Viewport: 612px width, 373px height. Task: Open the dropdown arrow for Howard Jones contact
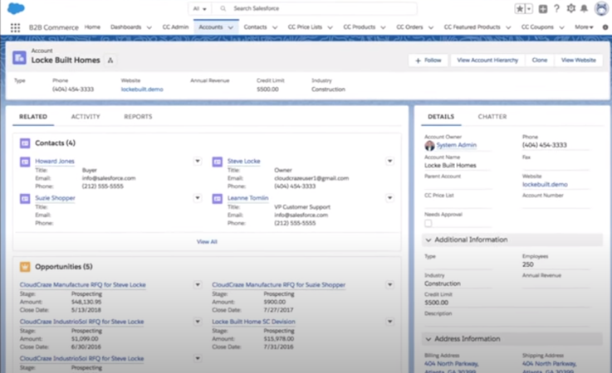pyautogui.click(x=197, y=161)
